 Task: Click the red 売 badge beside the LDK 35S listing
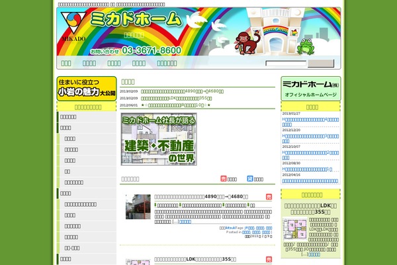tap(269, 259)
